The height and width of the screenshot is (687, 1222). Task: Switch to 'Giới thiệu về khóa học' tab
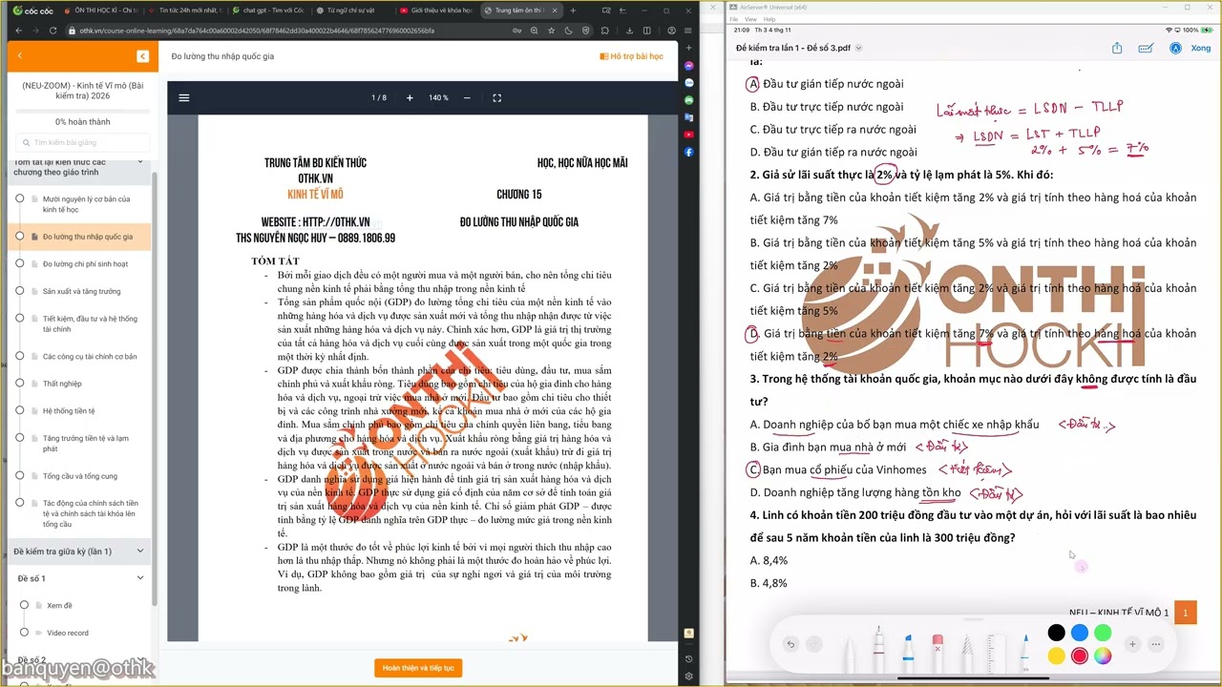pyautogui.click(x=435, y=10)
